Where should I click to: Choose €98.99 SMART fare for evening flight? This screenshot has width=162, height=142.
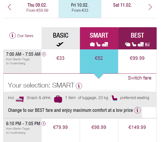point(99,127)
